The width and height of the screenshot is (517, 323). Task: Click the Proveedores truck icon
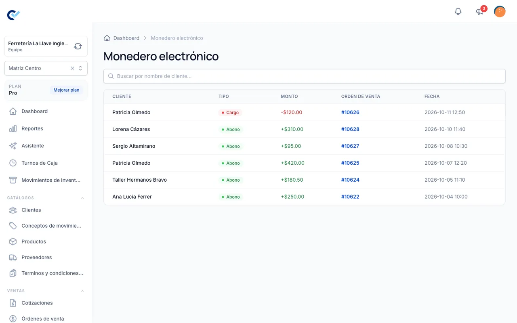click(x=13, y=257)
